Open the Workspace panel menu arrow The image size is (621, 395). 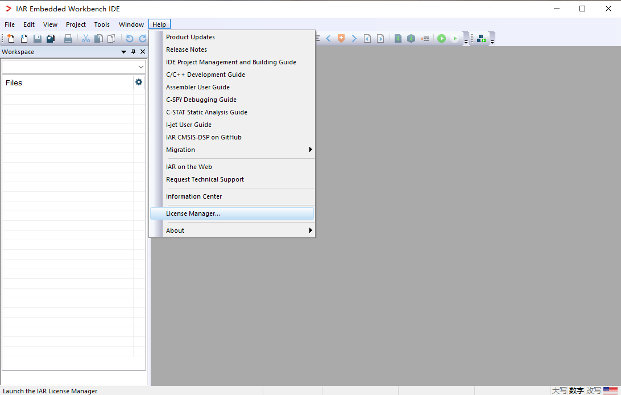(123, 52)
